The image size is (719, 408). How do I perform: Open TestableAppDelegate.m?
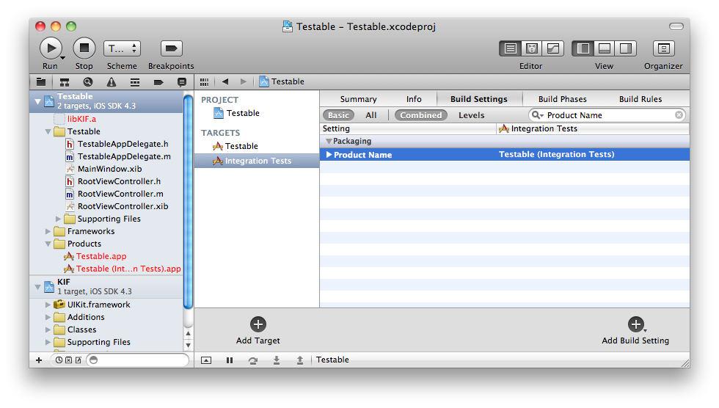(x=124, y=156)
